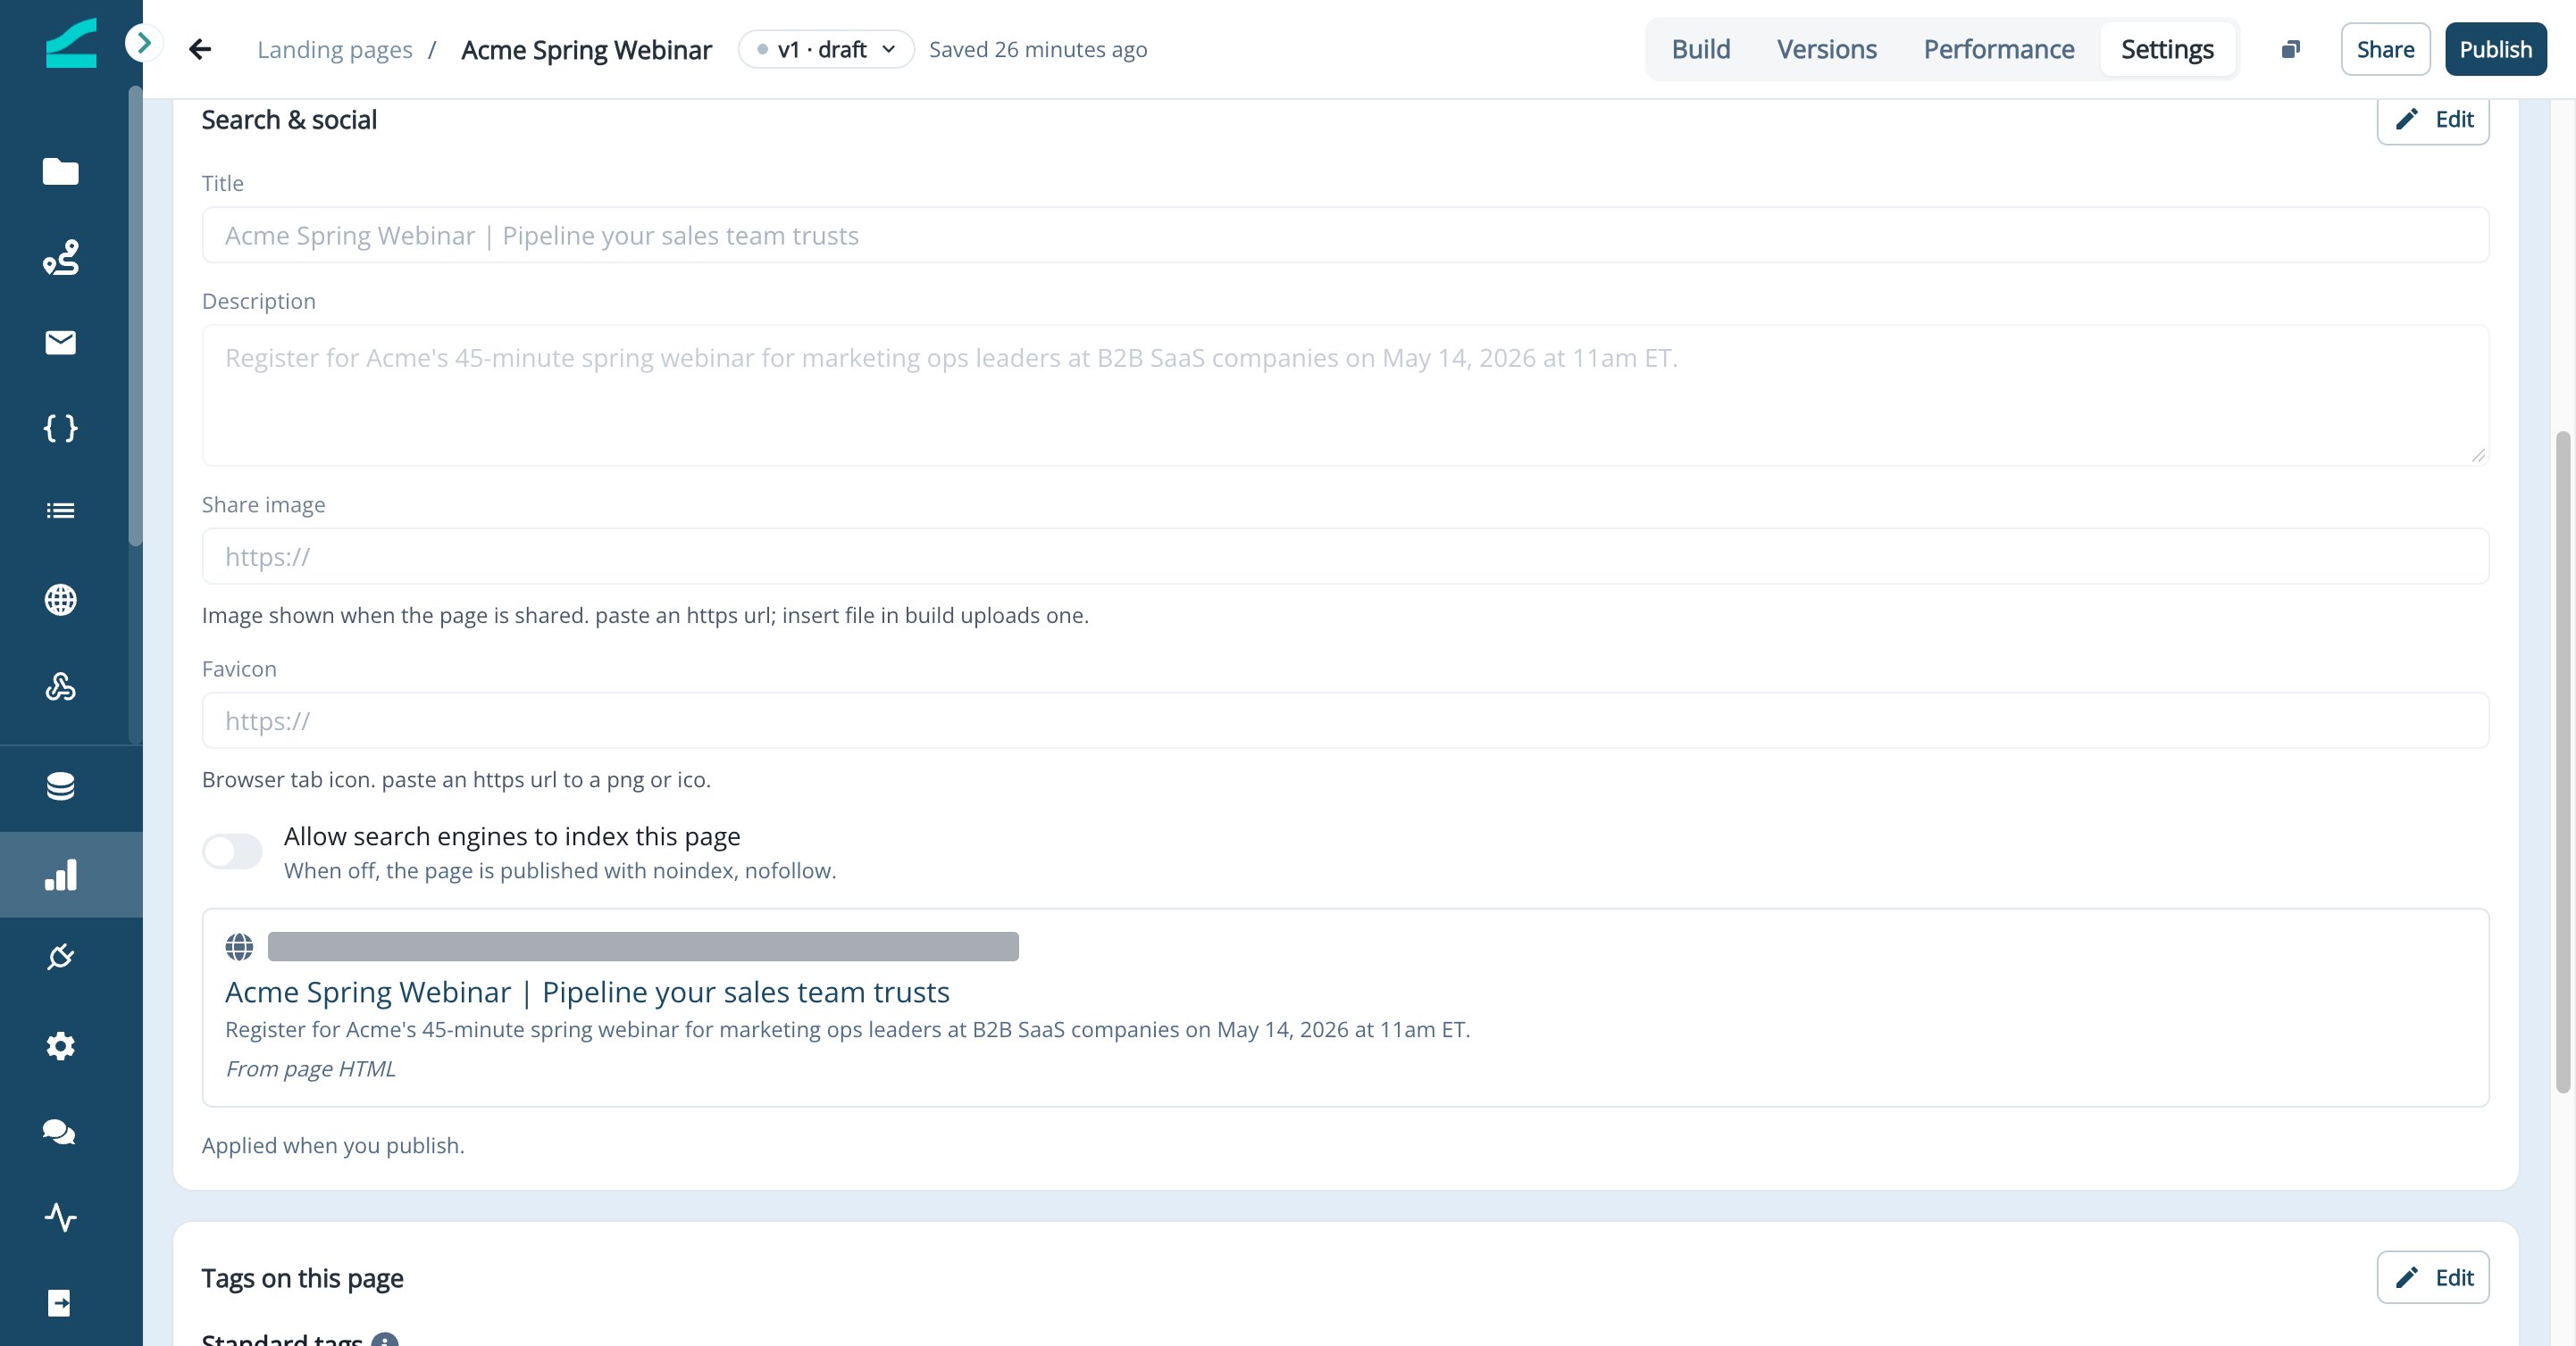Edit the Search & social section

(x=2432, y=120)
